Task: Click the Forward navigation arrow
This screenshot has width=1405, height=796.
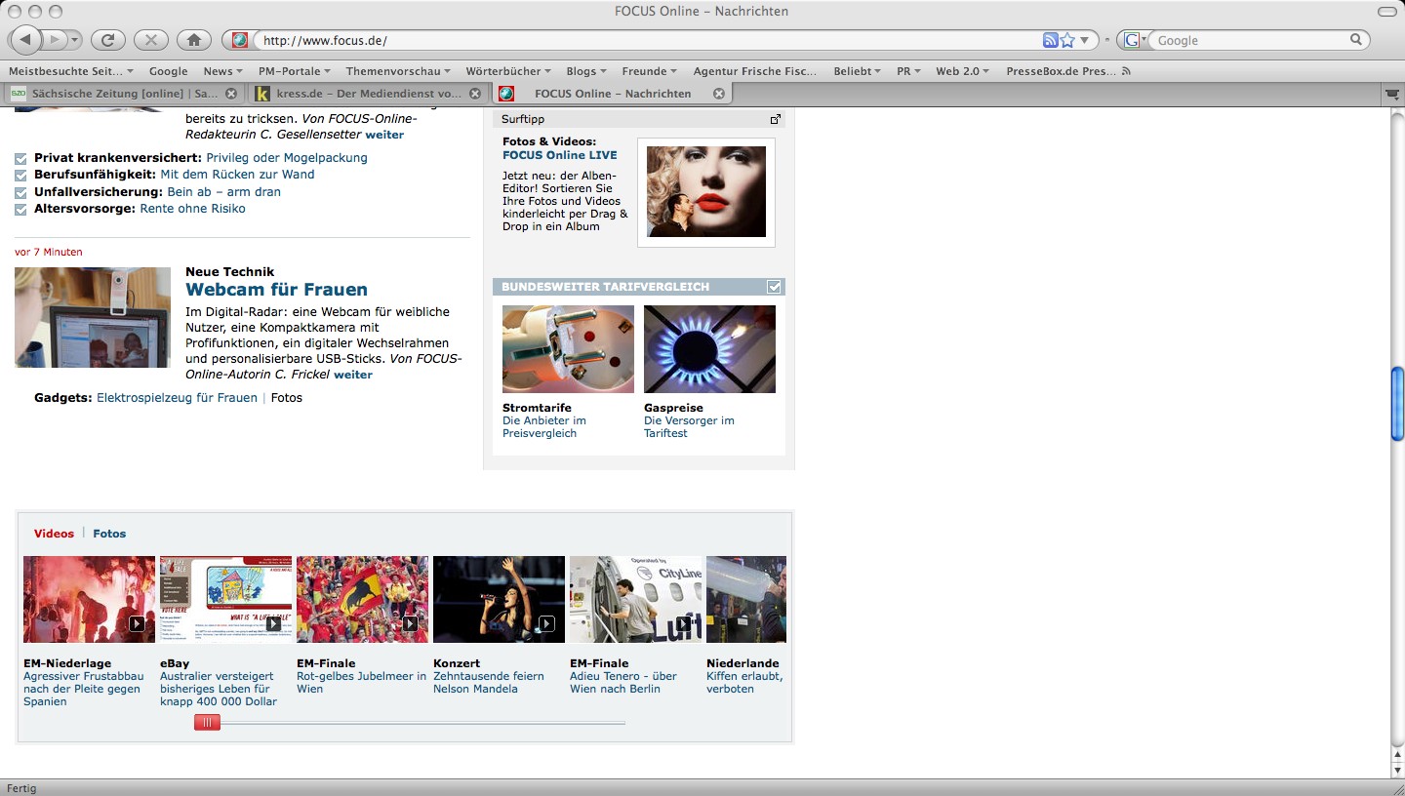Action: pyautogui.click(x=56, y=40)
